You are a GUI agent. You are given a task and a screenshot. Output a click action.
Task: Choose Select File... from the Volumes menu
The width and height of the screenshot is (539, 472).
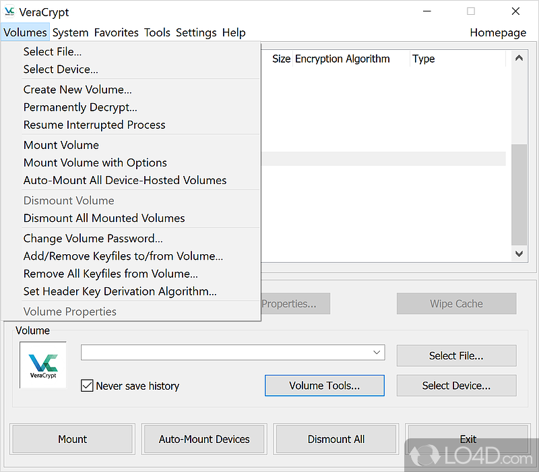(131, 52)
